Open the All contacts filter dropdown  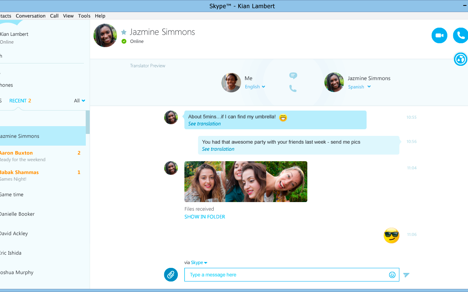click(x=80, y=101)
